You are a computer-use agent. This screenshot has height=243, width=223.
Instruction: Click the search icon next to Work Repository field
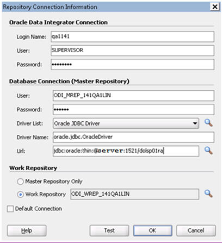[x=208, y=194]
